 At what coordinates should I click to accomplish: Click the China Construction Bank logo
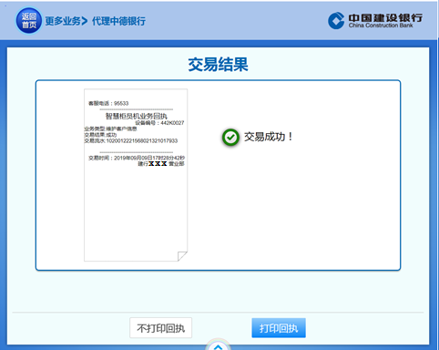coord(375,21)
